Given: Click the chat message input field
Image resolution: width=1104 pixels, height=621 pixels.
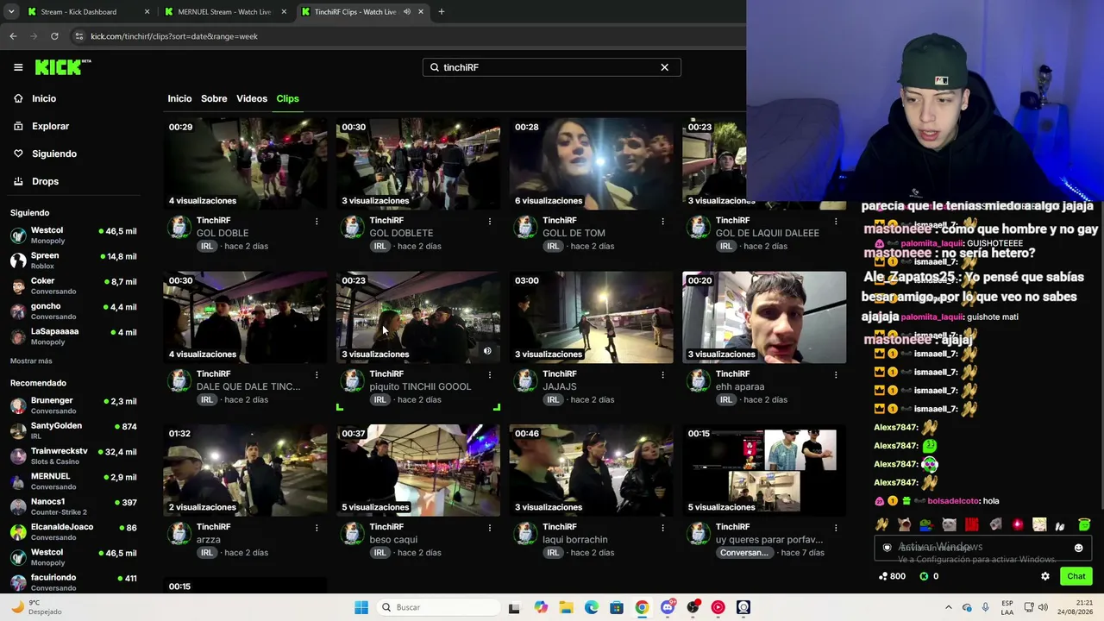Looking at the screenshot, I should pos(982,548).
